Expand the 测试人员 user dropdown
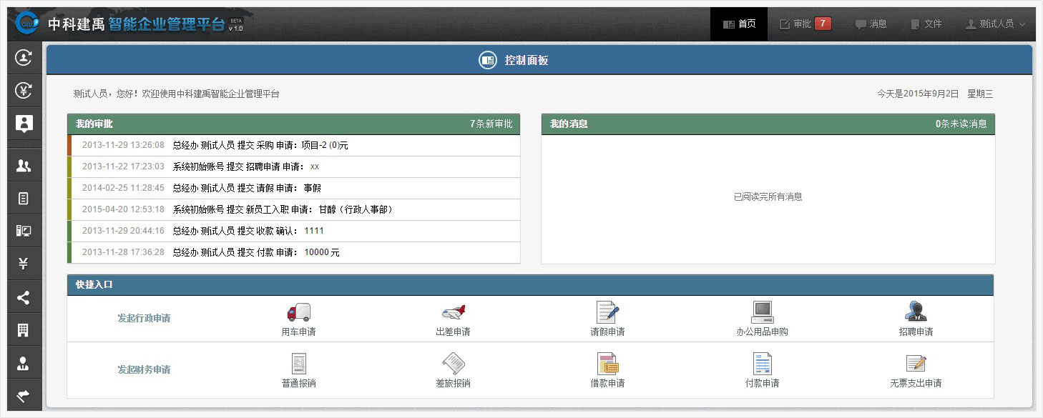1043x418 pixels. (x=996, y=24)
